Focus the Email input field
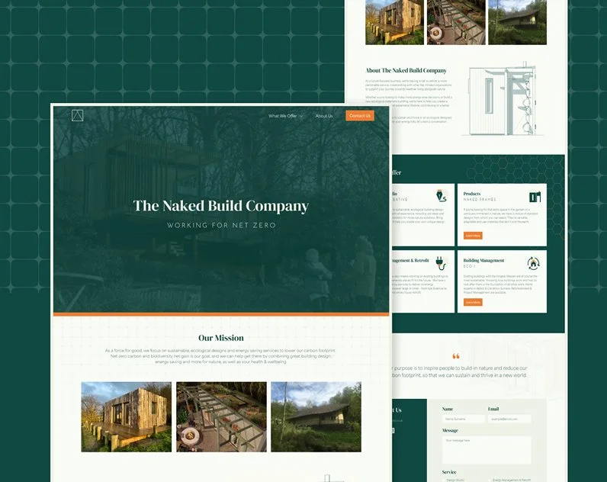 tap(509, 419)
